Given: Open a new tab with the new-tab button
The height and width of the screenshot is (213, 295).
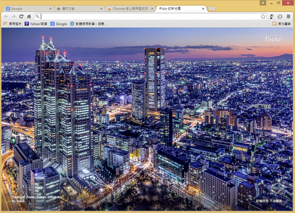Looking at the screenshot, I should click(212, 9).
